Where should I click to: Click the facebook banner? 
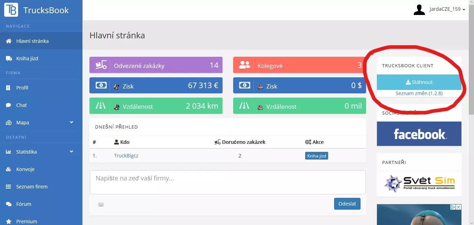pyautogui.click(x=419, y=134)
